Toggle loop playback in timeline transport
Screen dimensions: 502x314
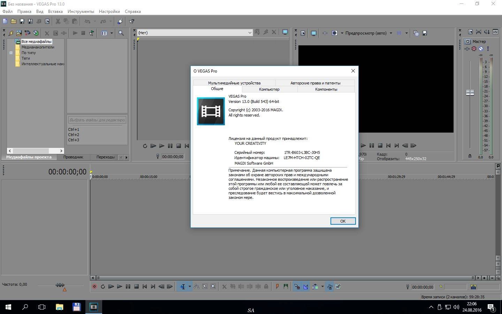[x=103, y=286]
